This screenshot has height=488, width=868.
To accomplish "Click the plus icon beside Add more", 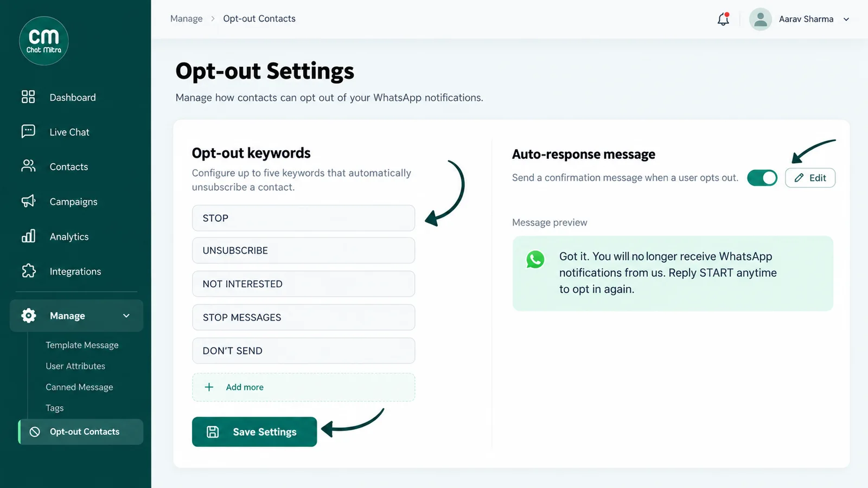I will 209,387.
